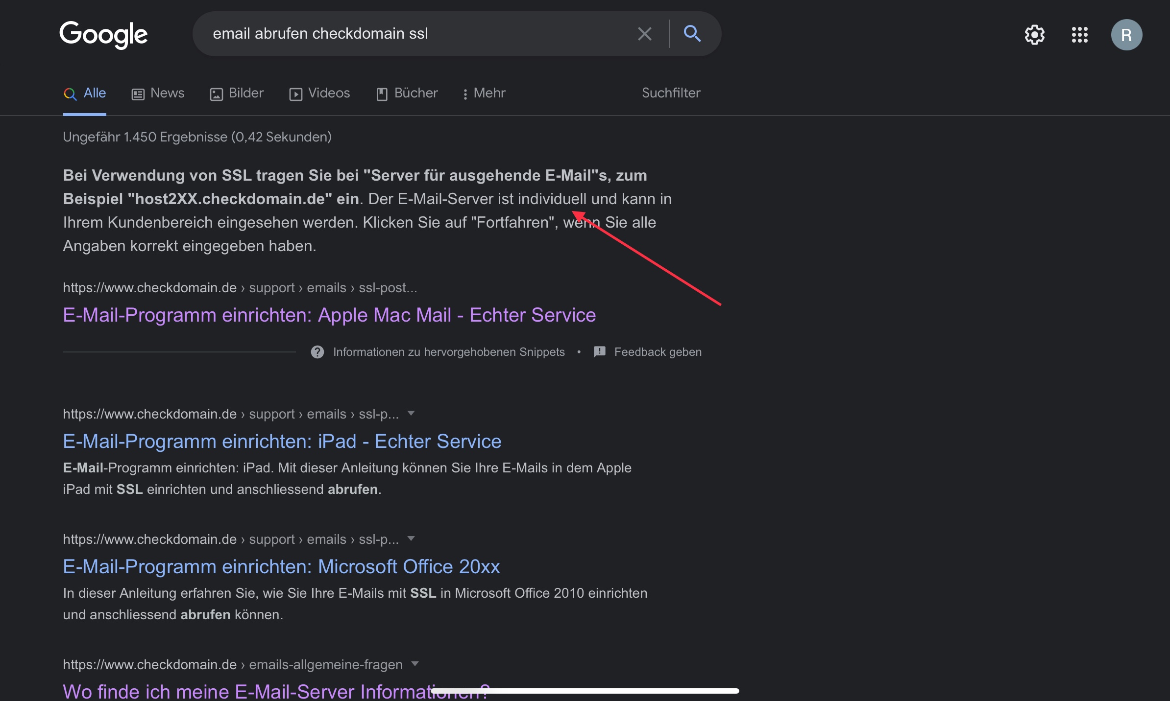Click the Feedback geben icon
This screenshot has width=1170, height=701.
600,351
